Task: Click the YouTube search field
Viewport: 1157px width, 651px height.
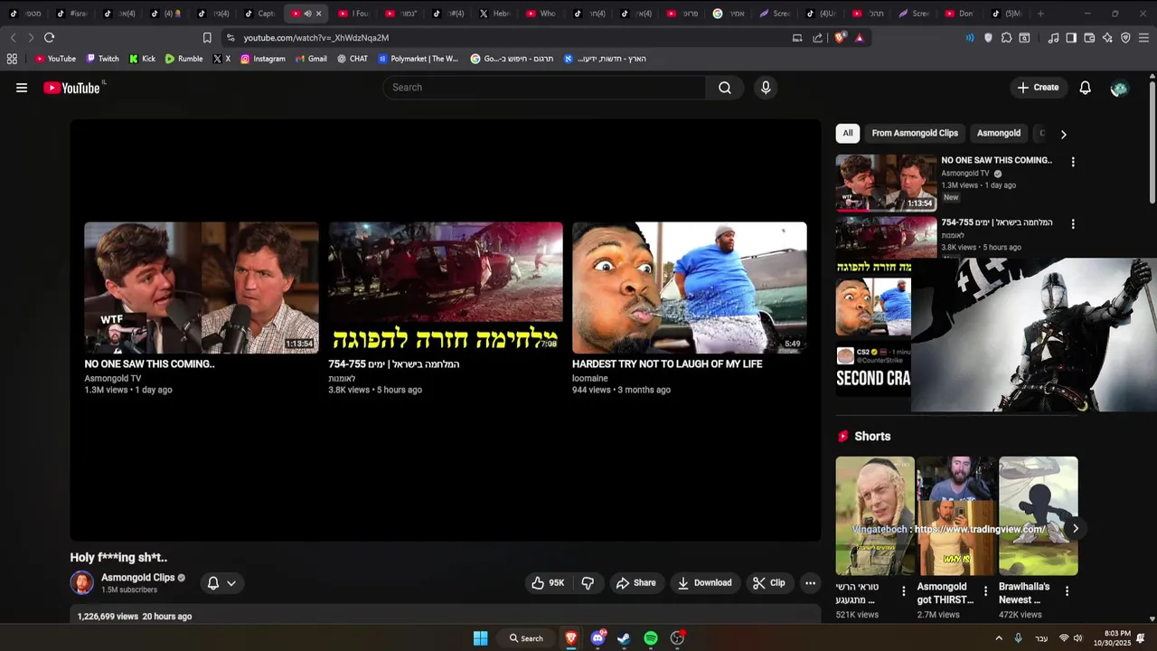Action: [544, 88]
